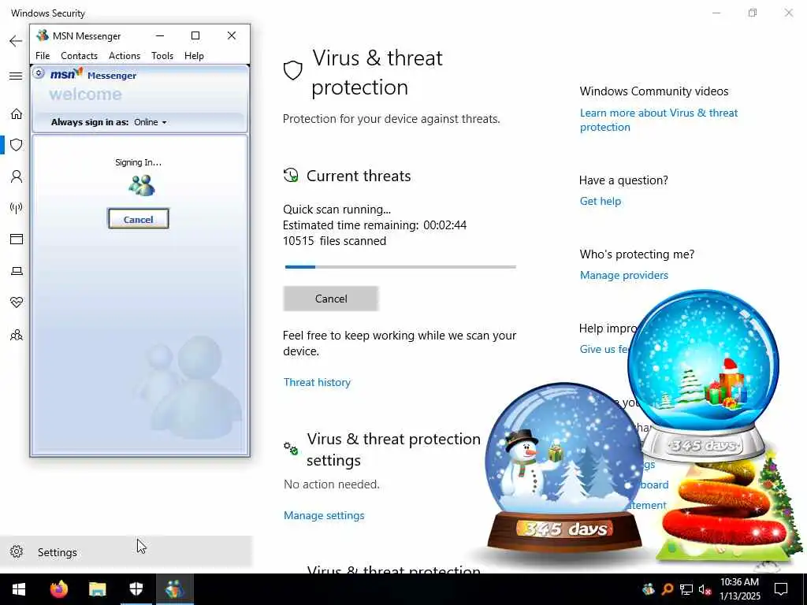The image size is (807, 605).
Task: Open Learn more about Virus & threat protection
Action: click(x=659, y=120)
